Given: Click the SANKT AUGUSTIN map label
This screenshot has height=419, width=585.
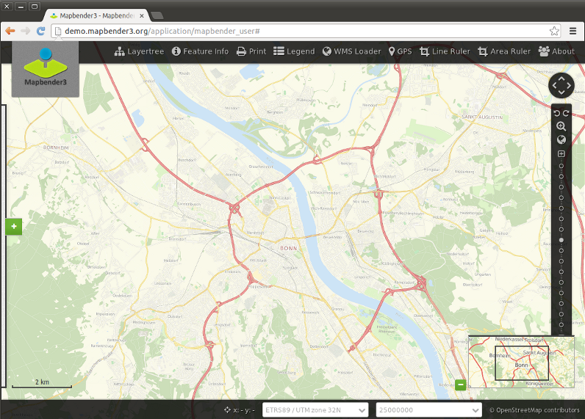Looking at the screenshot, I should click(482, 117).
